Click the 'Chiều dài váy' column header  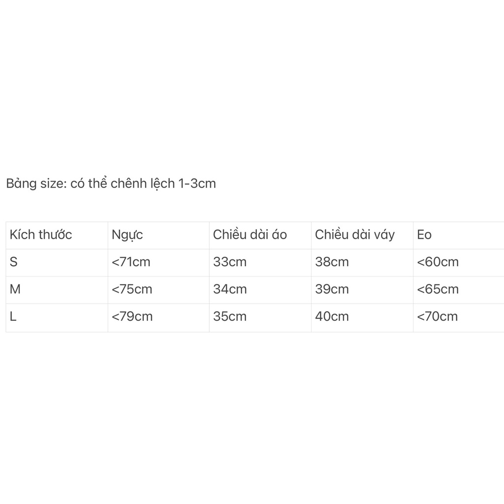pos(355,235)
